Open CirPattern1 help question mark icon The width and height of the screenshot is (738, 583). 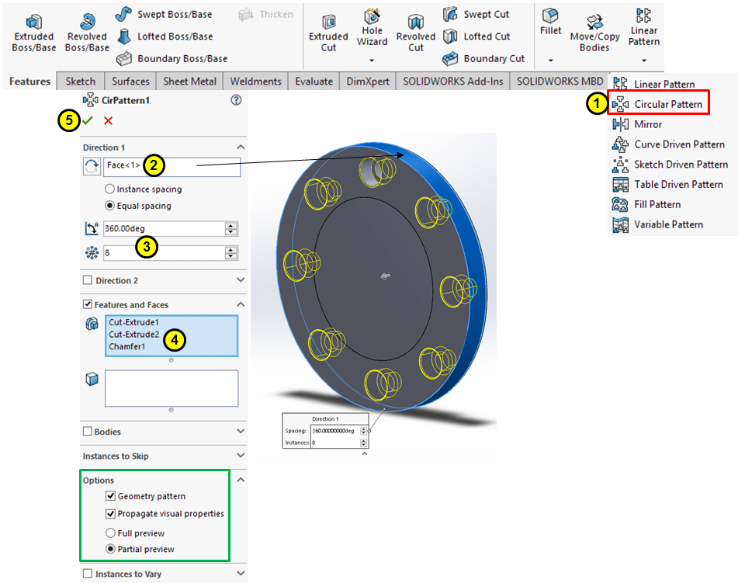pos(236,100)
